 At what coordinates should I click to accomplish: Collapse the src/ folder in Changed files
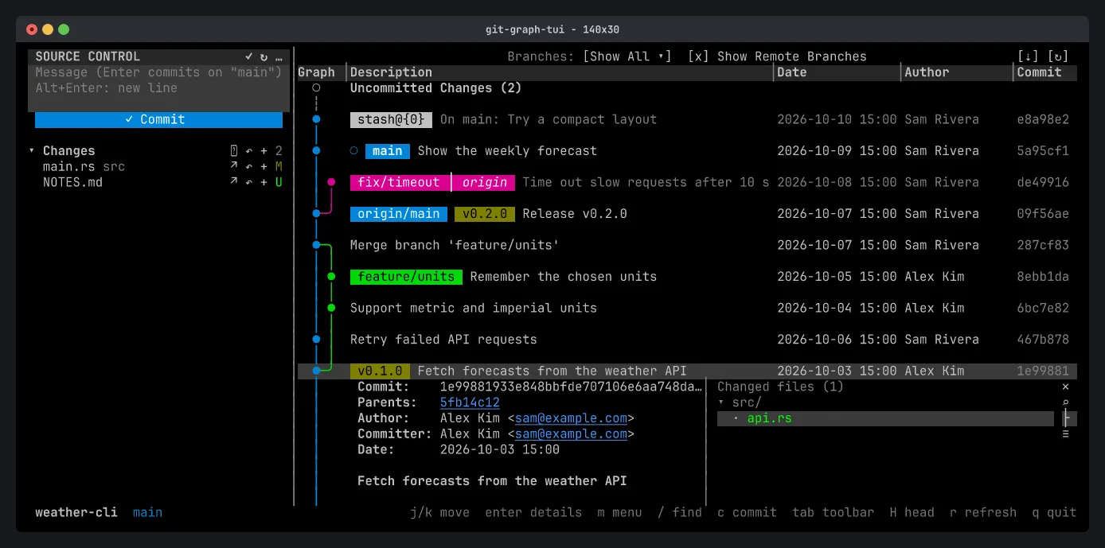(720, 402)
